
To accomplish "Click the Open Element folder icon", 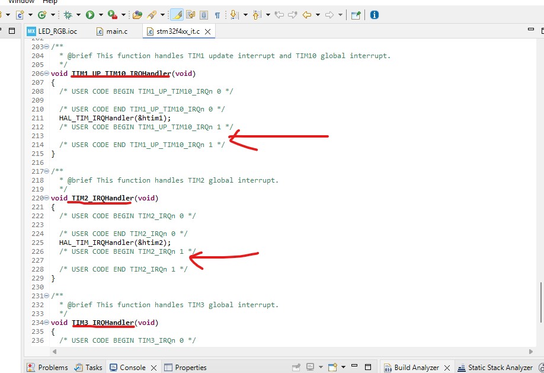I will click(137, 15).
